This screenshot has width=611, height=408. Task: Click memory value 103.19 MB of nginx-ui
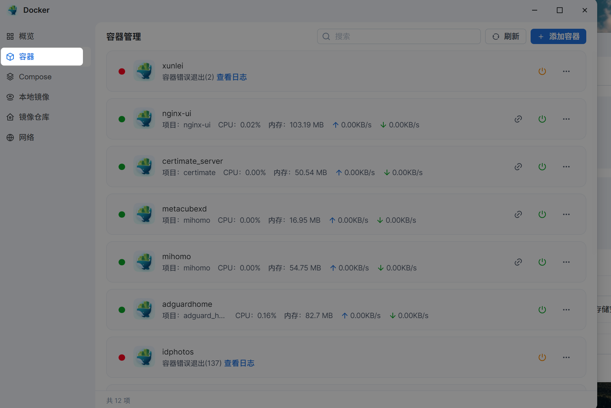point(307,125)
